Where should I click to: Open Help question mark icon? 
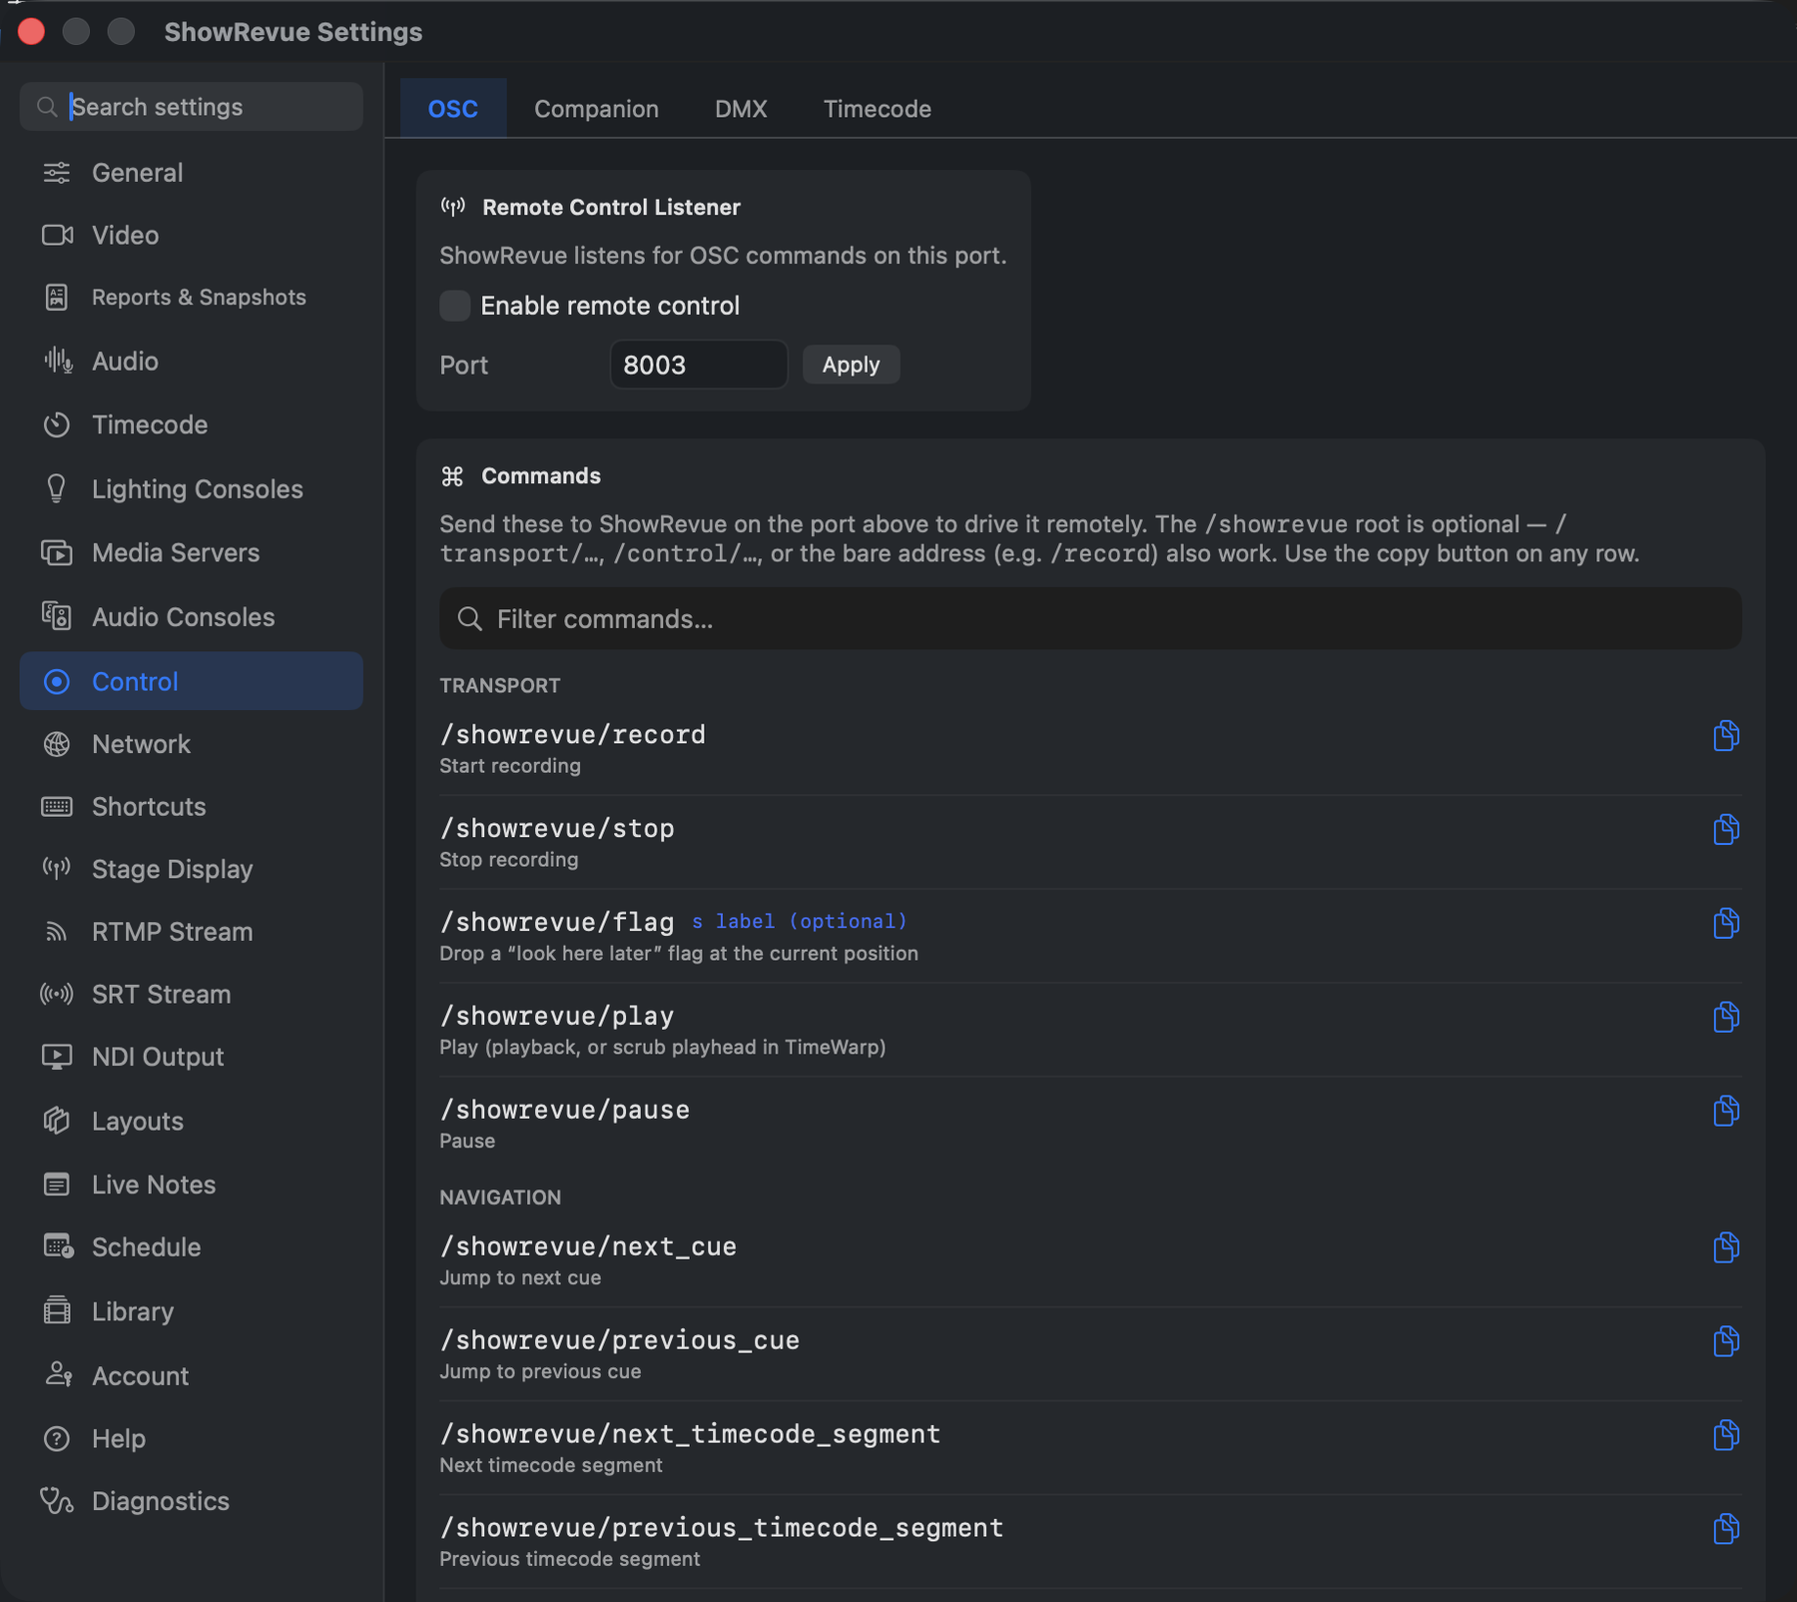point(57,1438)
